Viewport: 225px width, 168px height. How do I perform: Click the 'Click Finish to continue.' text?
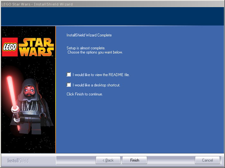[x=85, y=94]
